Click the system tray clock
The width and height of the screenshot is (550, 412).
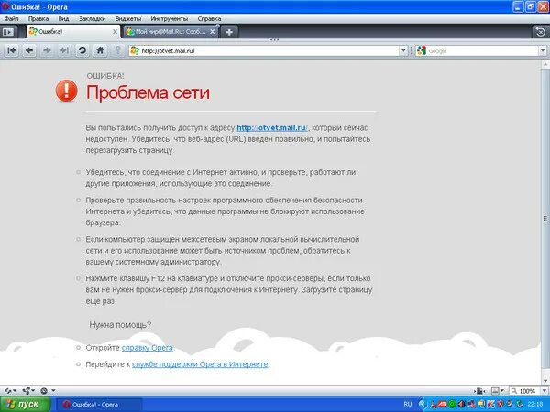(x=535, y=405)
